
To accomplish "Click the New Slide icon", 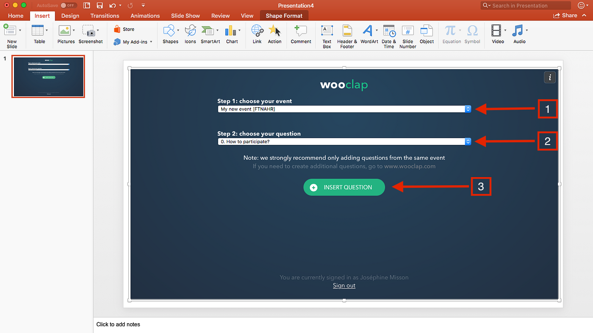I will point(9,31).
